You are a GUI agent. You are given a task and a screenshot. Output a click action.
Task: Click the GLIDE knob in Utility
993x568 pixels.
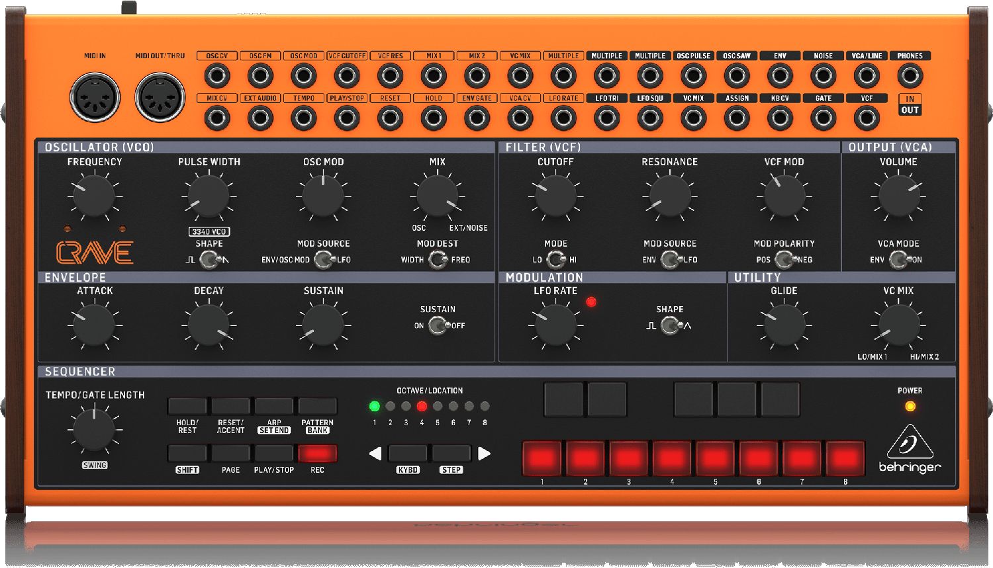tap(784, 325)
